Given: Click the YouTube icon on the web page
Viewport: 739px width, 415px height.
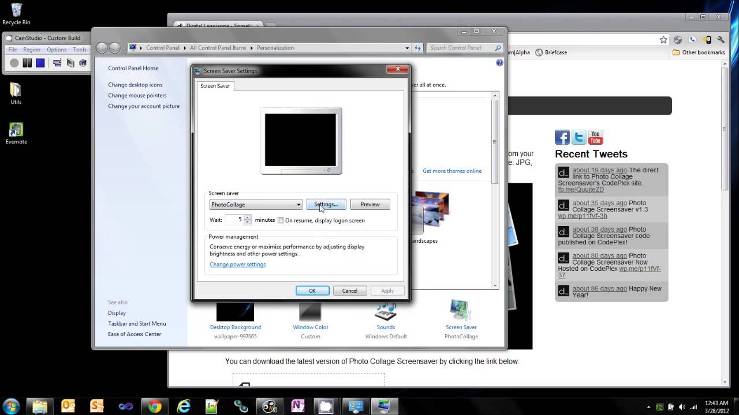Looking at the screenshot, I should [x=596, y=137].
